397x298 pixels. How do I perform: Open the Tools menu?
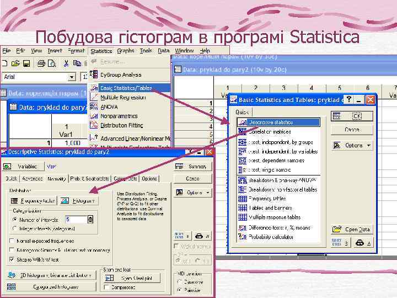pyautogui.click(x=146, y=51)
